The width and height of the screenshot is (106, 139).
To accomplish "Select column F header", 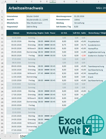I will [x=53, y=1].
